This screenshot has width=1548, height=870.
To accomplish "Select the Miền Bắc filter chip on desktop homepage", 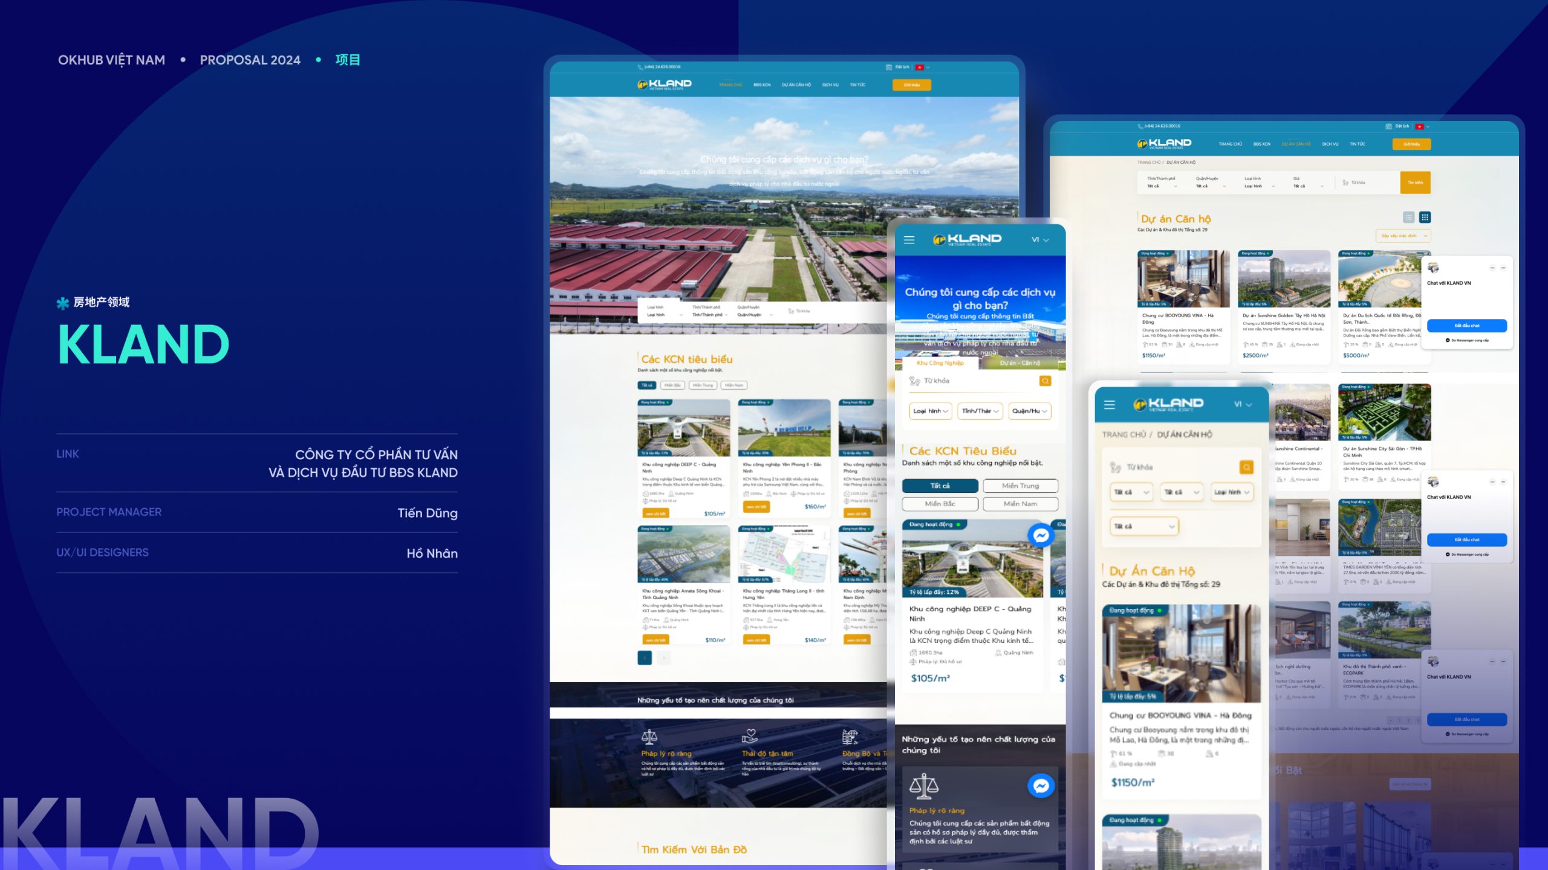I will point(672,385).
